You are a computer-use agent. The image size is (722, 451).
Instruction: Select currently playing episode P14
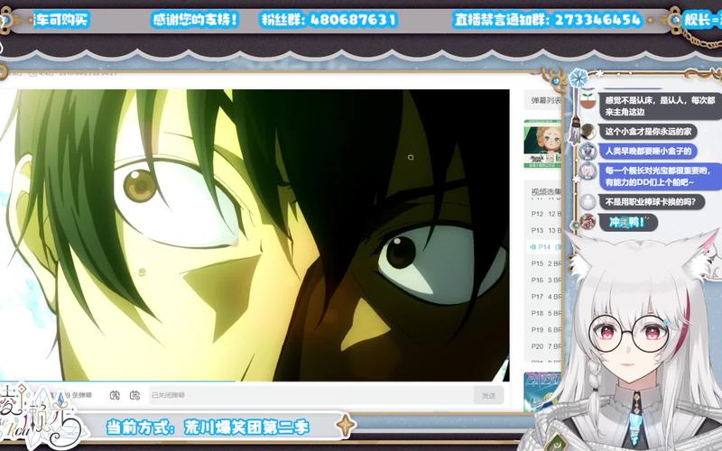pos(545,246)
